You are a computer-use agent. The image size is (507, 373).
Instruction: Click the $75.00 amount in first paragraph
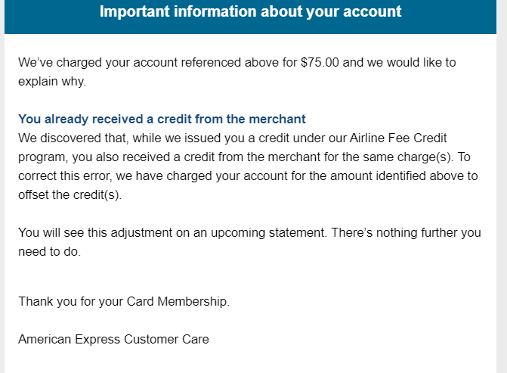[320, 63]
